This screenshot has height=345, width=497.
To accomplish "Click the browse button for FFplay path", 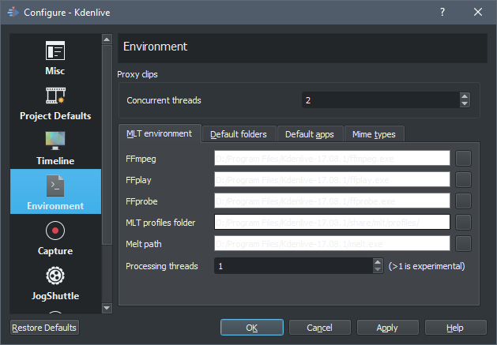I will (463, 180).
